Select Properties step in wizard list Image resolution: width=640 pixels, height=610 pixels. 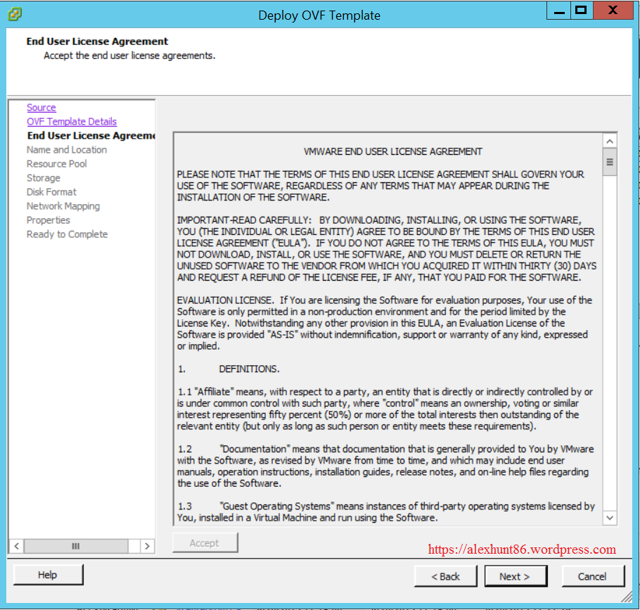(48, 220)
